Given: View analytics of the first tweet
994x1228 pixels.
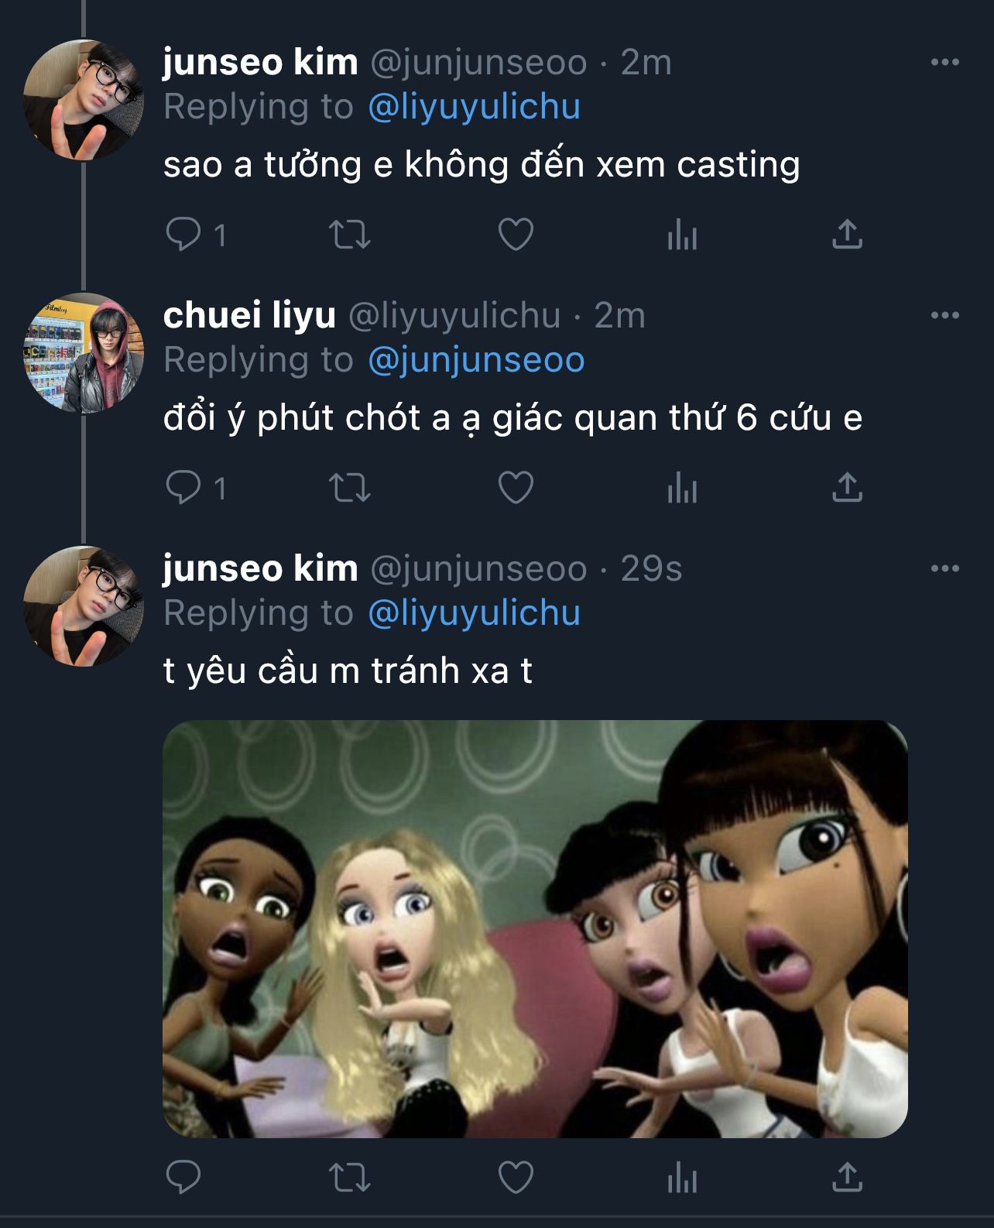Looking at the screenshot, I should (682, 234).
